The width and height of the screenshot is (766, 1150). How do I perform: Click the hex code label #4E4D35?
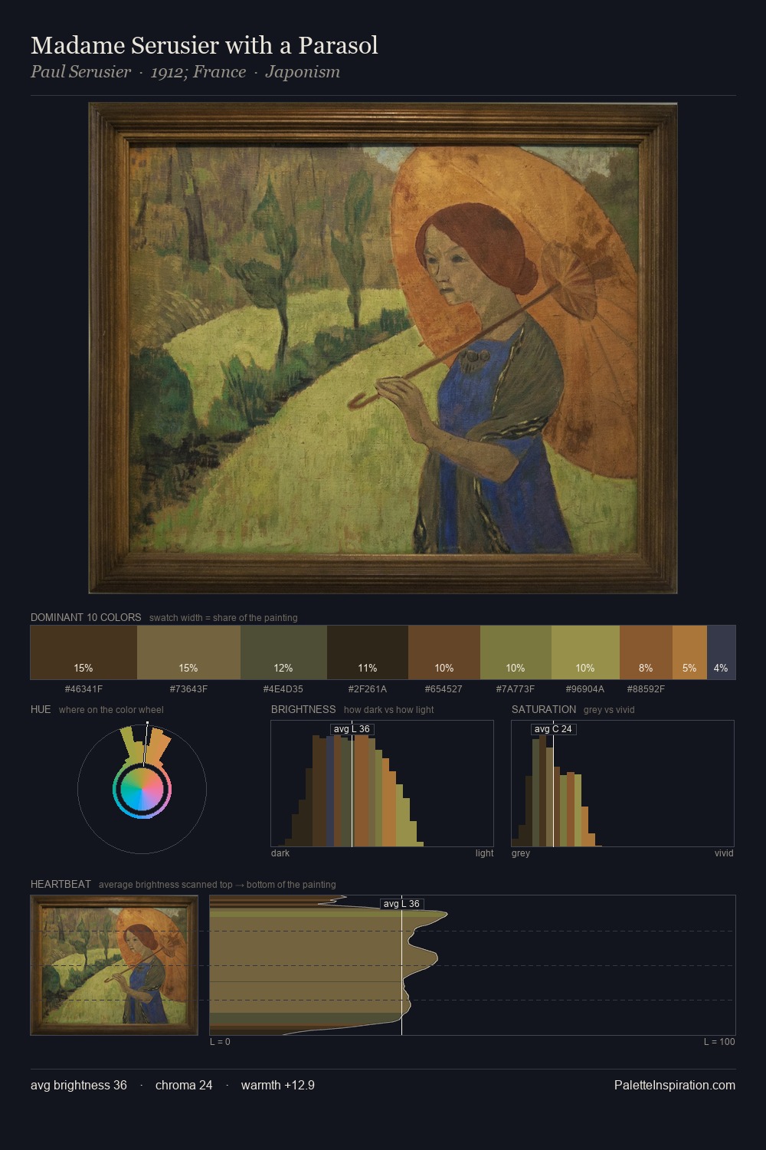(283, 689)
